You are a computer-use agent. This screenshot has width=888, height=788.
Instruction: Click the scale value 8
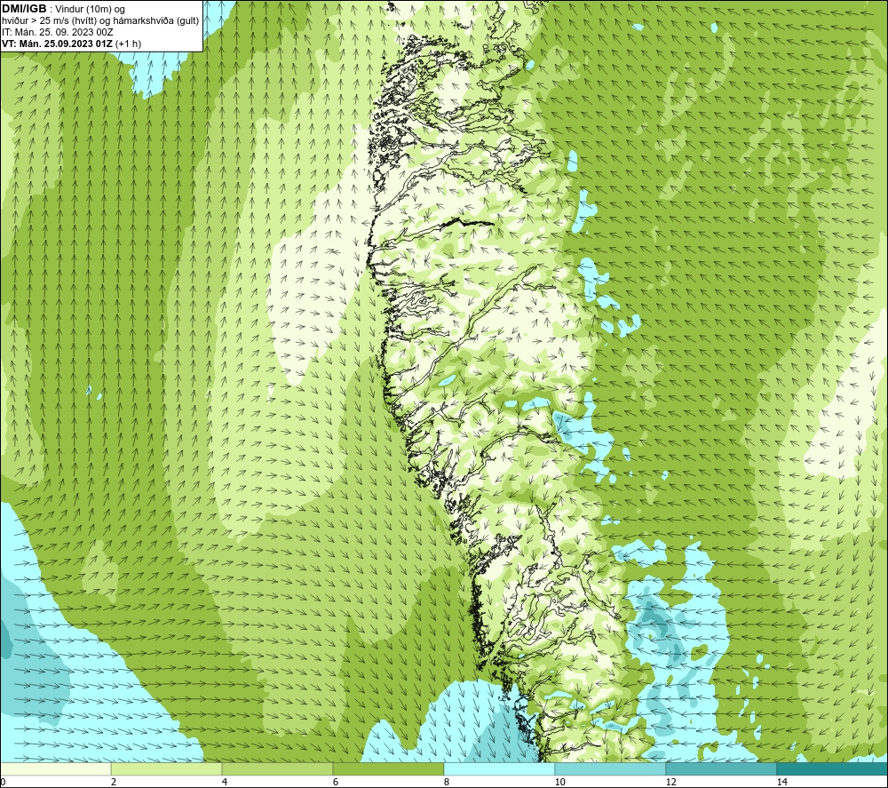coord(447,782)
